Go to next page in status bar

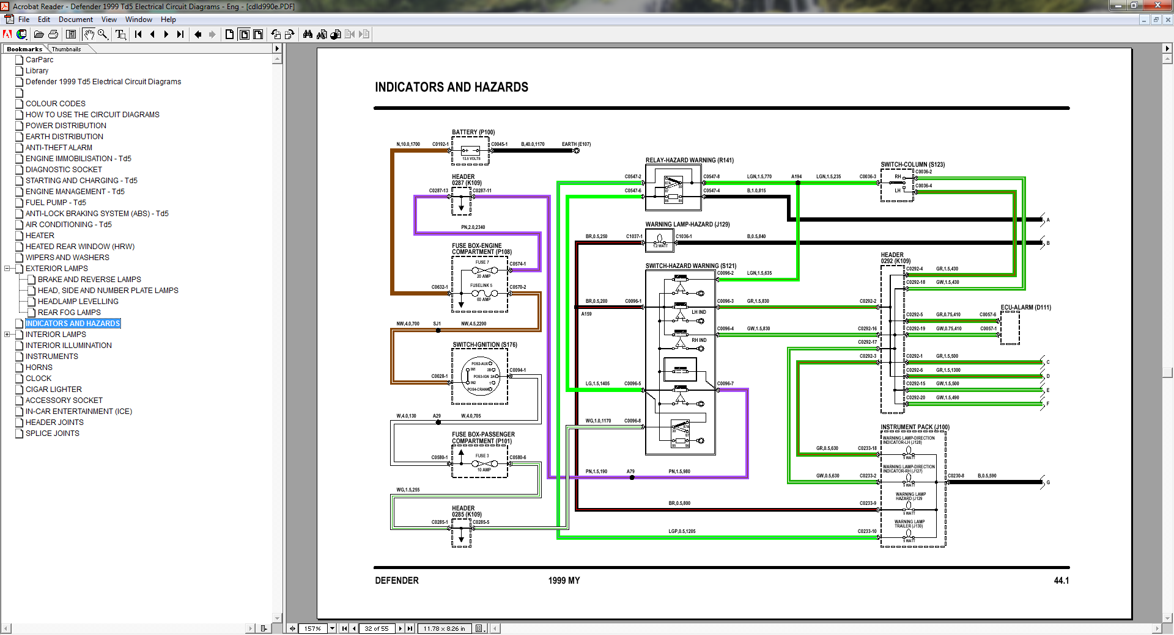[401, 628]
